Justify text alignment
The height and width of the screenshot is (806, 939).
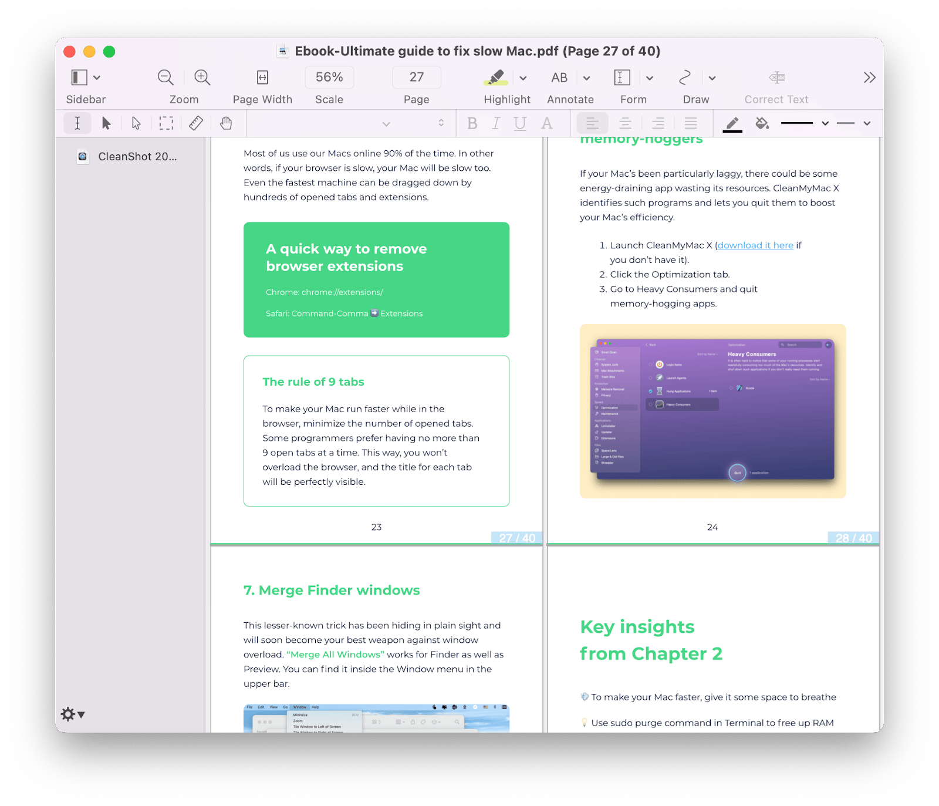point(691,123)
